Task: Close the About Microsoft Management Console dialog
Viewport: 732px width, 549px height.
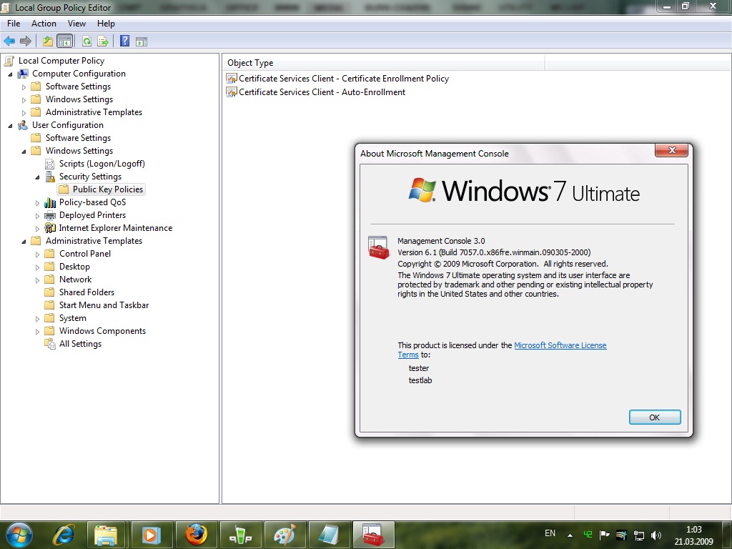Action: coord(672,150)
